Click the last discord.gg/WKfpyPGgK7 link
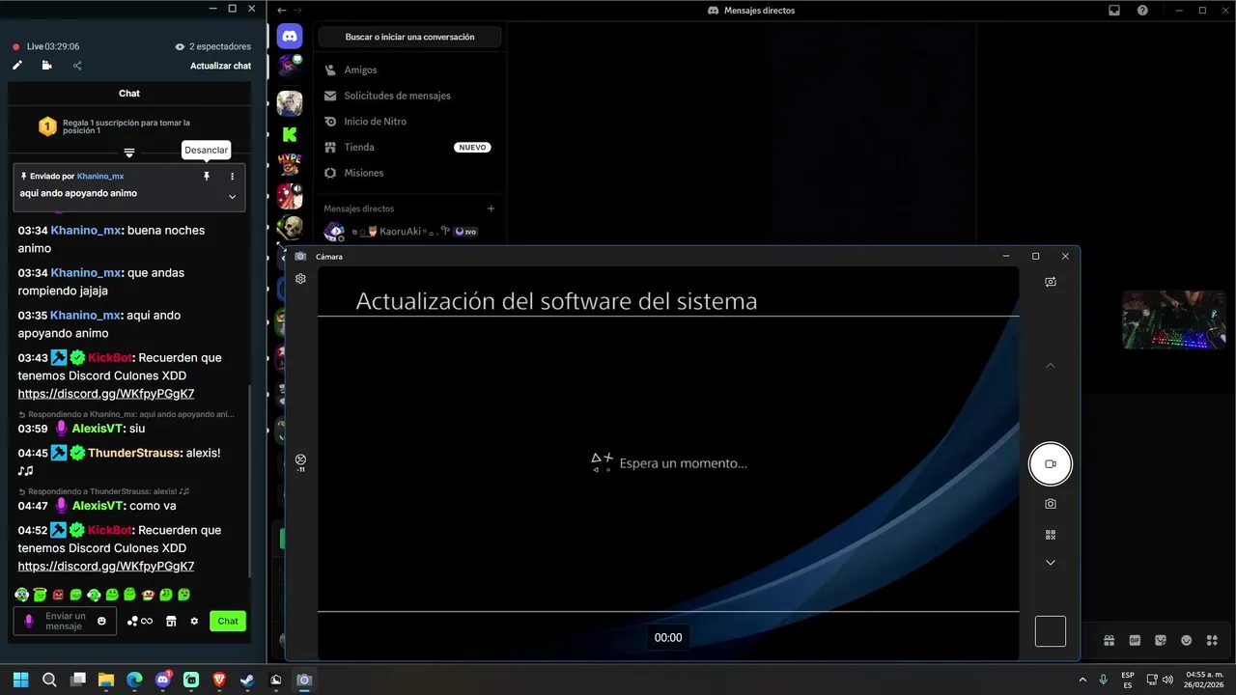 click(106, 567)
